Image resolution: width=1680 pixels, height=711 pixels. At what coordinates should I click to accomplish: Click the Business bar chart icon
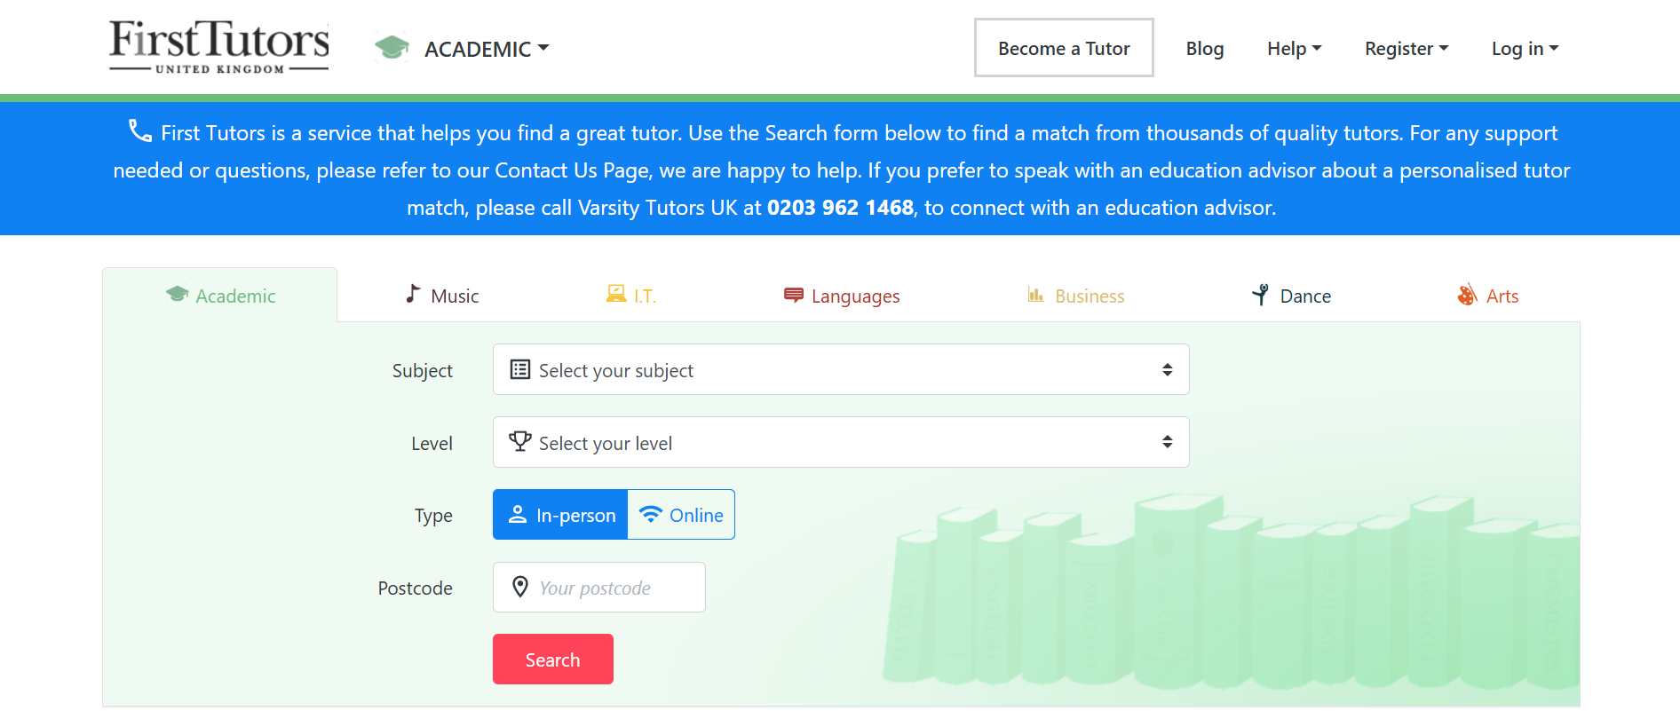click(1035, 295)
